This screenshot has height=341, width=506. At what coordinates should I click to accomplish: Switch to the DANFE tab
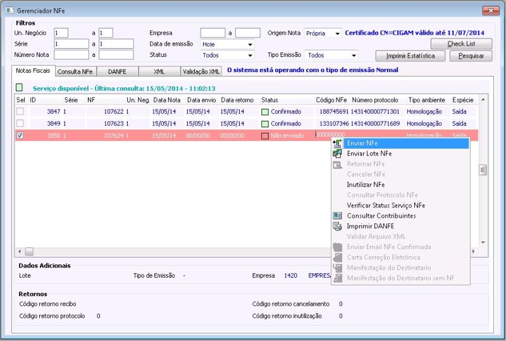117,71
